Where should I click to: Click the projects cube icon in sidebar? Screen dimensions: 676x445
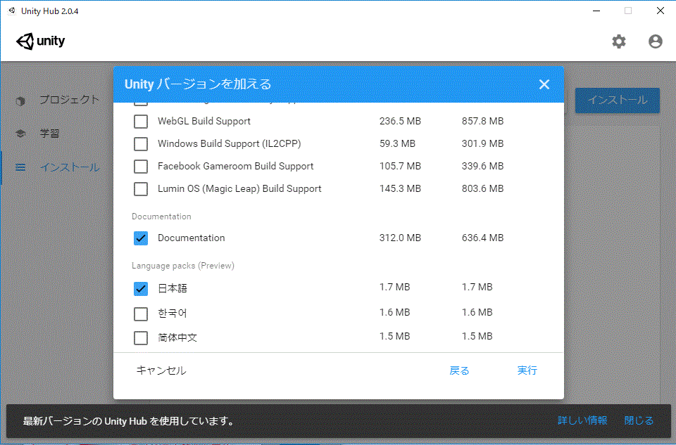(20, 101)
